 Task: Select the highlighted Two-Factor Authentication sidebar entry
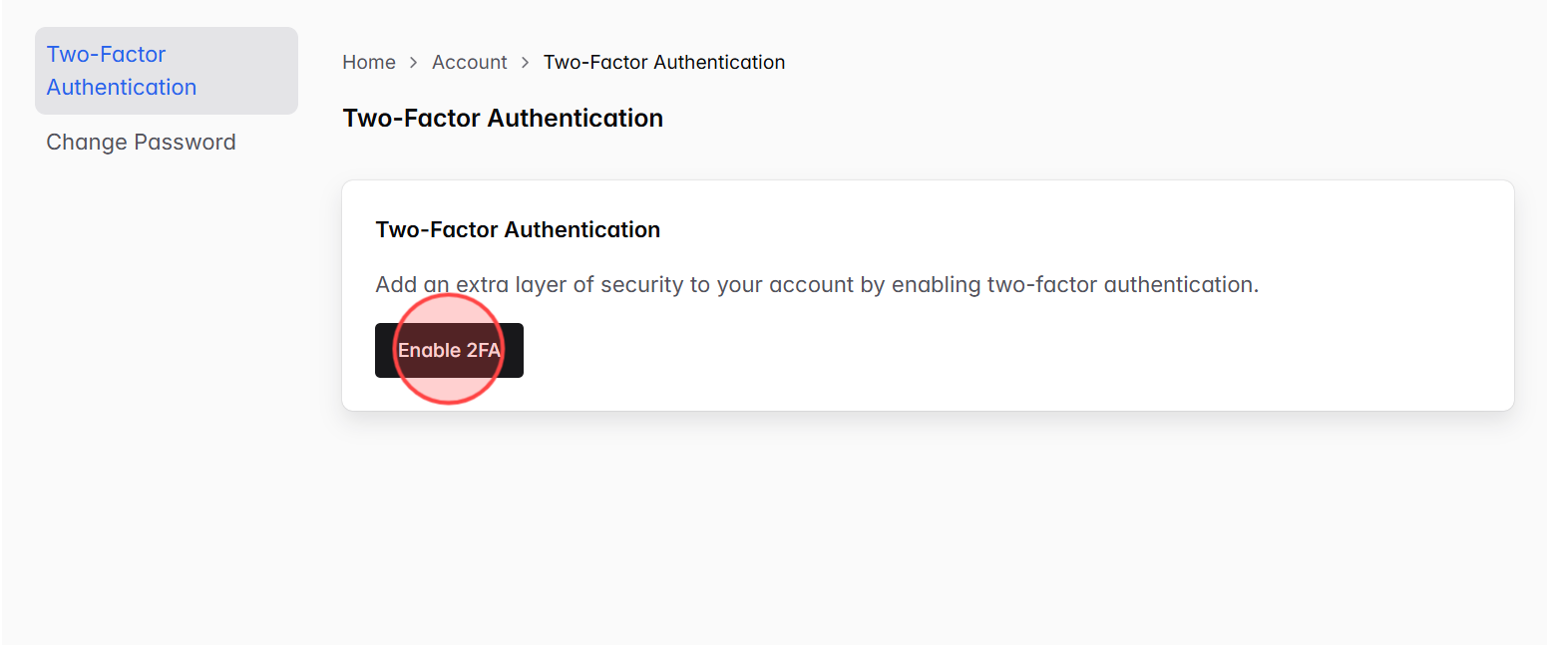121,70
